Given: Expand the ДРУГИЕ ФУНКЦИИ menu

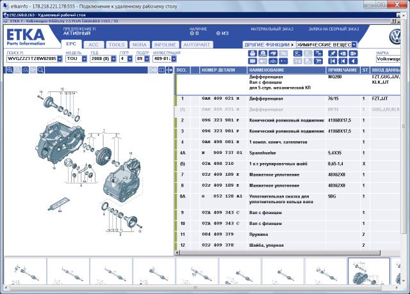Looking at the screenshot, I should pos(269,45).
